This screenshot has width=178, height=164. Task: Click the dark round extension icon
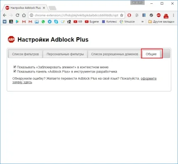coord(151,15)
